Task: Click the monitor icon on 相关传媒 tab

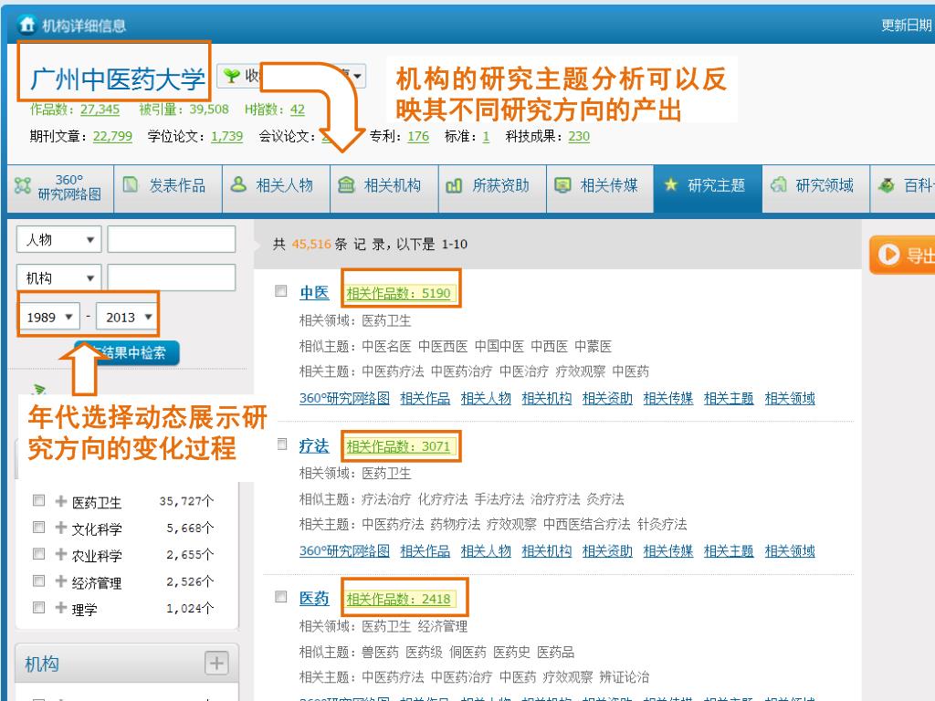Action: click(562, 185)
